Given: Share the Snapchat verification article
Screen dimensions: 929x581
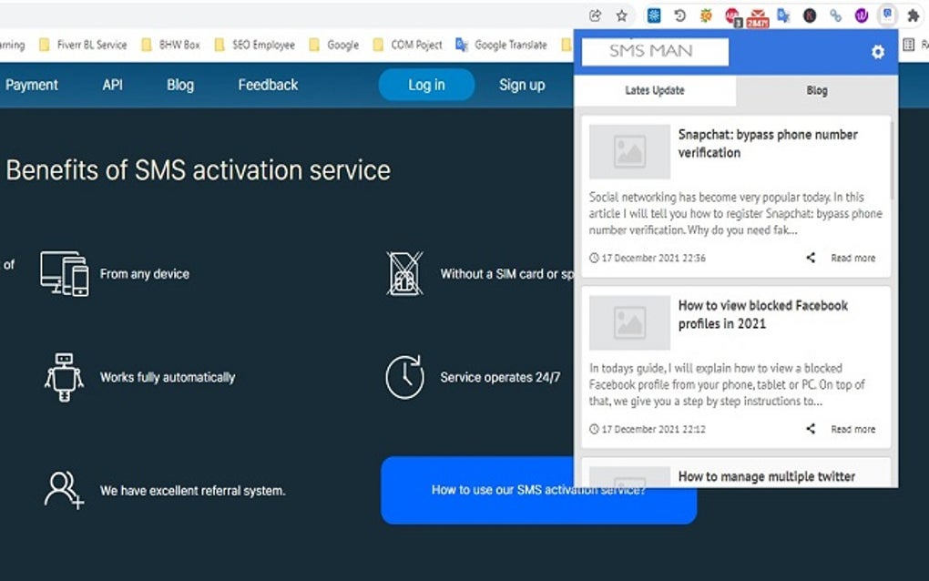Looking at the screenshot, I should coord(810,258).
